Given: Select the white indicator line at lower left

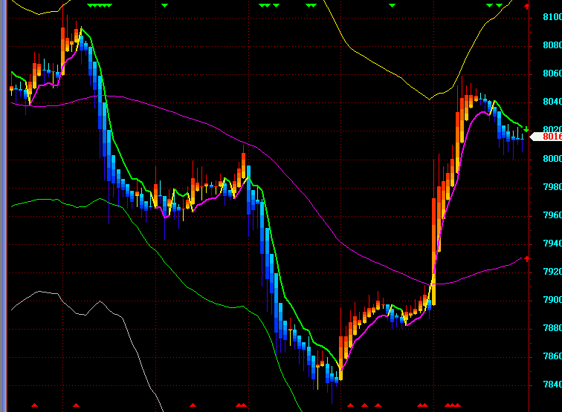Looking at the screenshot, I should pos(123,318).
